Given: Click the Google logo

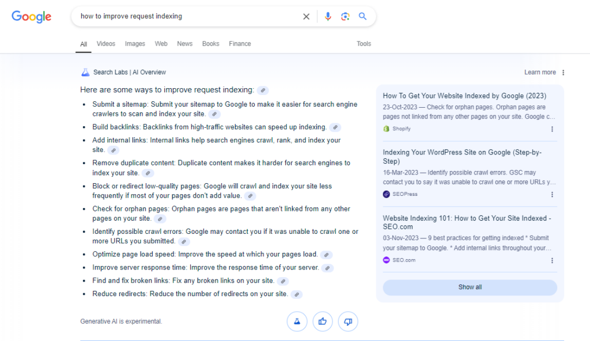Looking at the screenshot, I should pos(32,17).
